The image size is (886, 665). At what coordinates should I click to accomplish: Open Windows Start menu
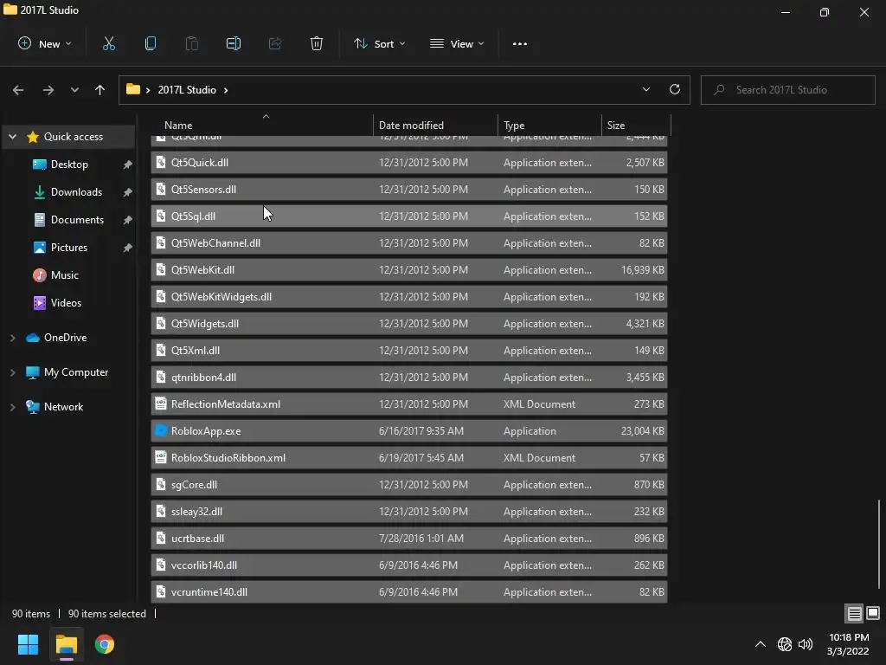pos(28,644)
